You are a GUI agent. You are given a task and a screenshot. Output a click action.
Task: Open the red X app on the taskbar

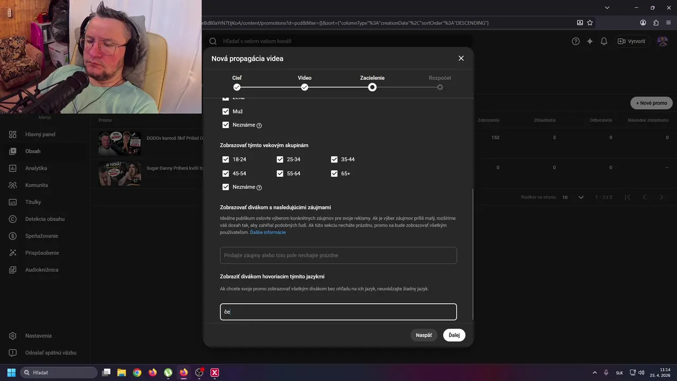click(x=215, y=373)
